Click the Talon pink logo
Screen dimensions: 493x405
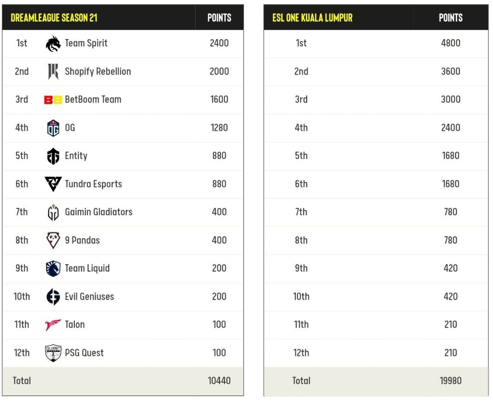(53, 325)
